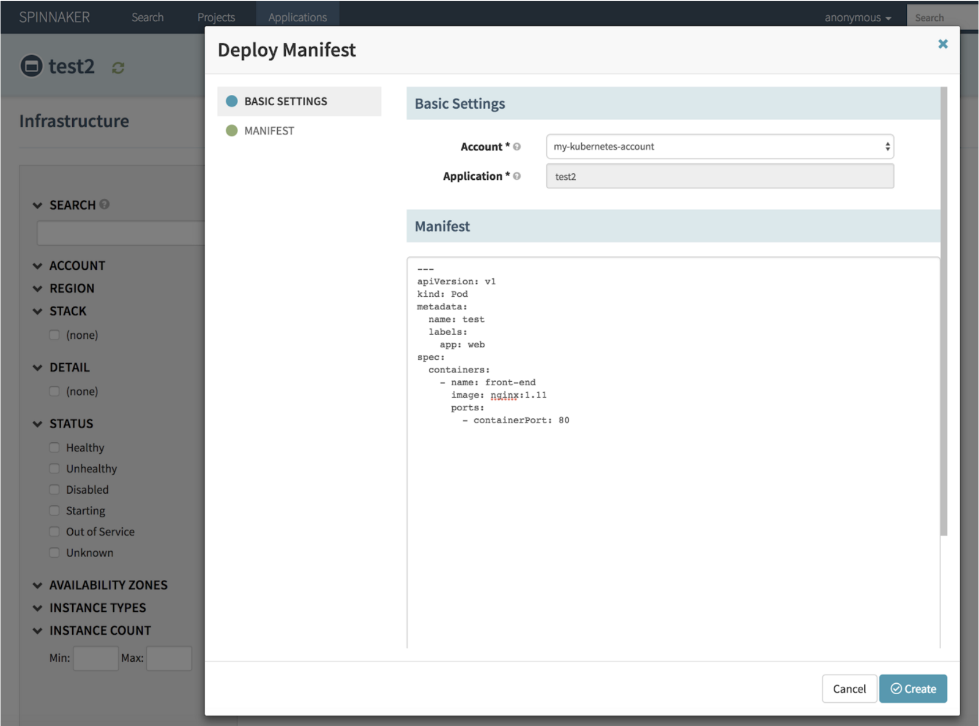Click the test2 application title

[72, 66]
